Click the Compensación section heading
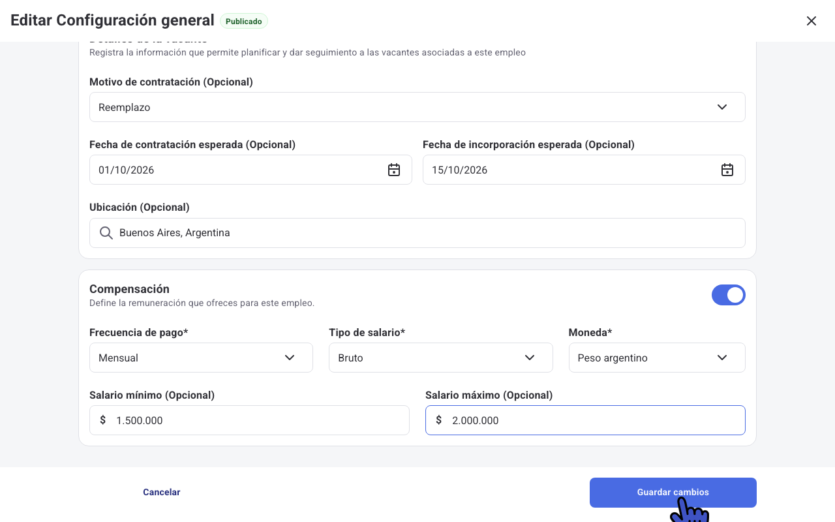 129,289
